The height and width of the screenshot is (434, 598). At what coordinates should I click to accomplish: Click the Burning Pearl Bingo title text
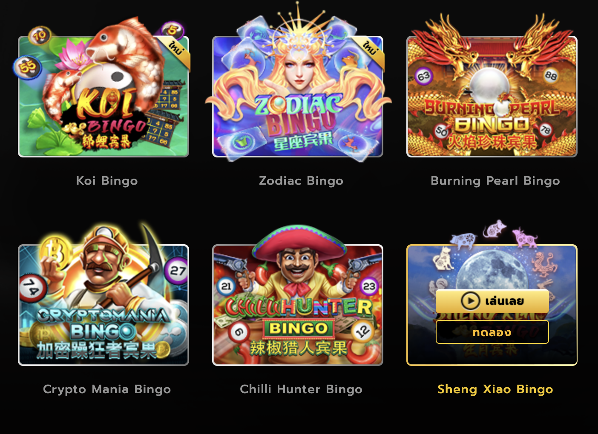coord(495,181)
